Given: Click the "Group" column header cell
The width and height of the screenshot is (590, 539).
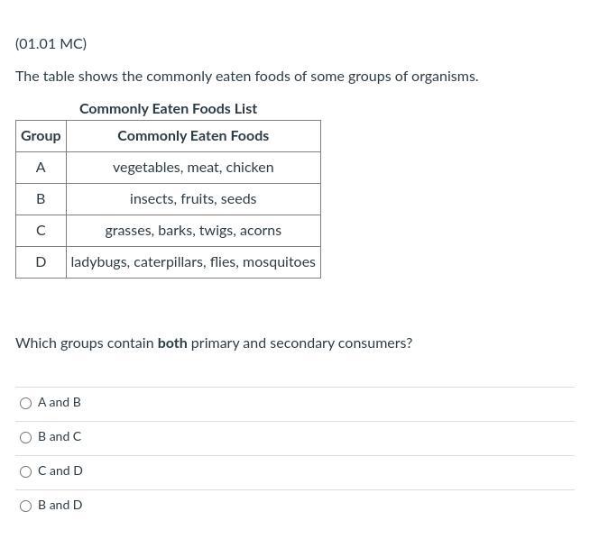Looking at the screenshot, I should pyautogui.click(x=41, y=136).
